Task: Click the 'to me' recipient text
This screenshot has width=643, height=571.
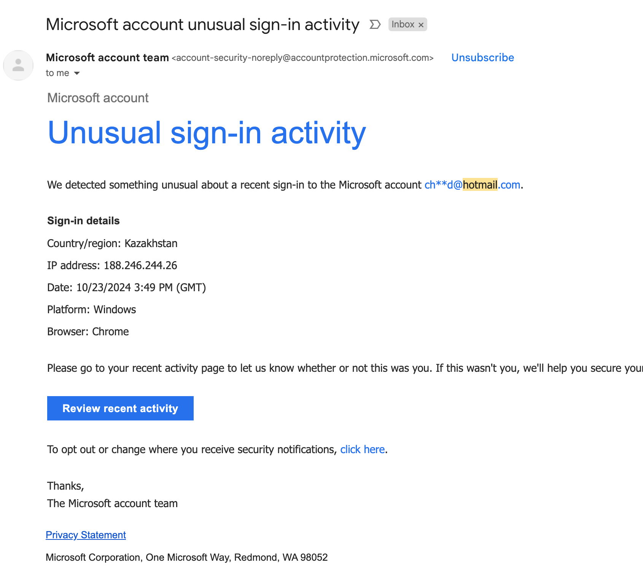Action: (x=57, y=73)
